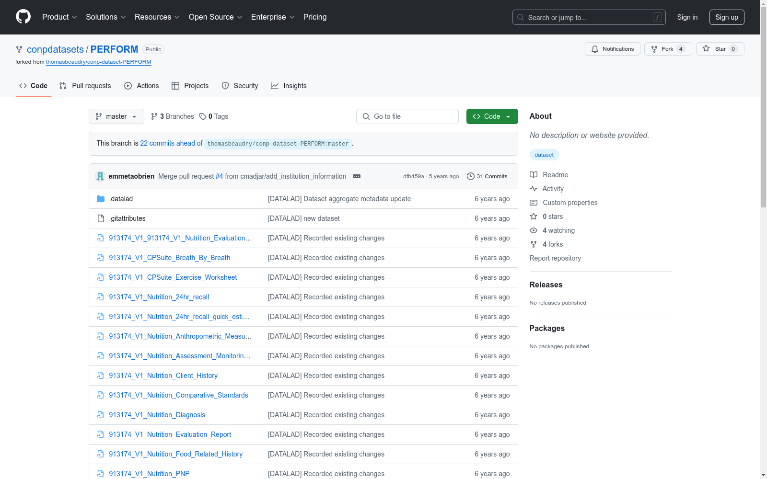The width and height of the screenshot is (767, 479).
Task: Open the master branch selector dropdown
Action: pyautogui.click(x=116, y=116)
